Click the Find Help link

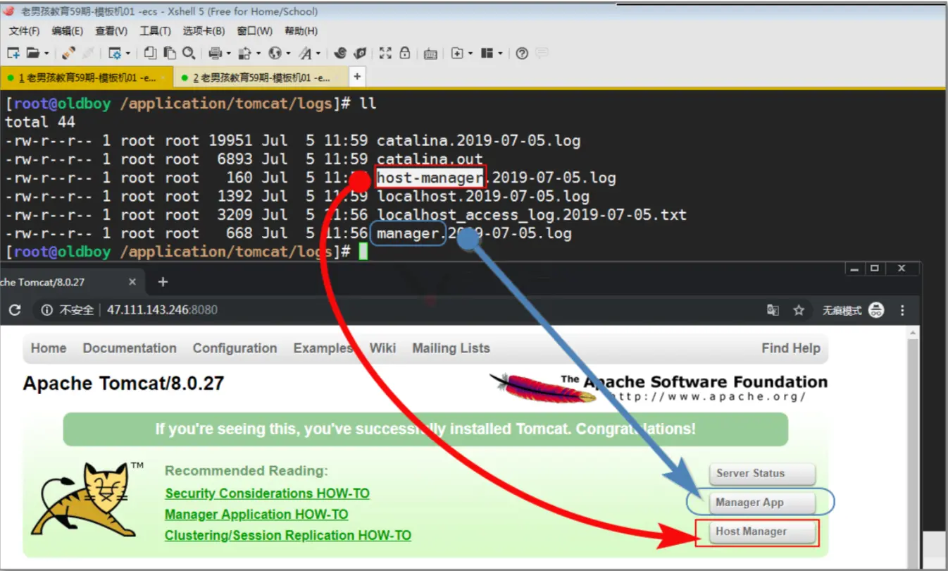pyautogui.click(x=790, y=348)
